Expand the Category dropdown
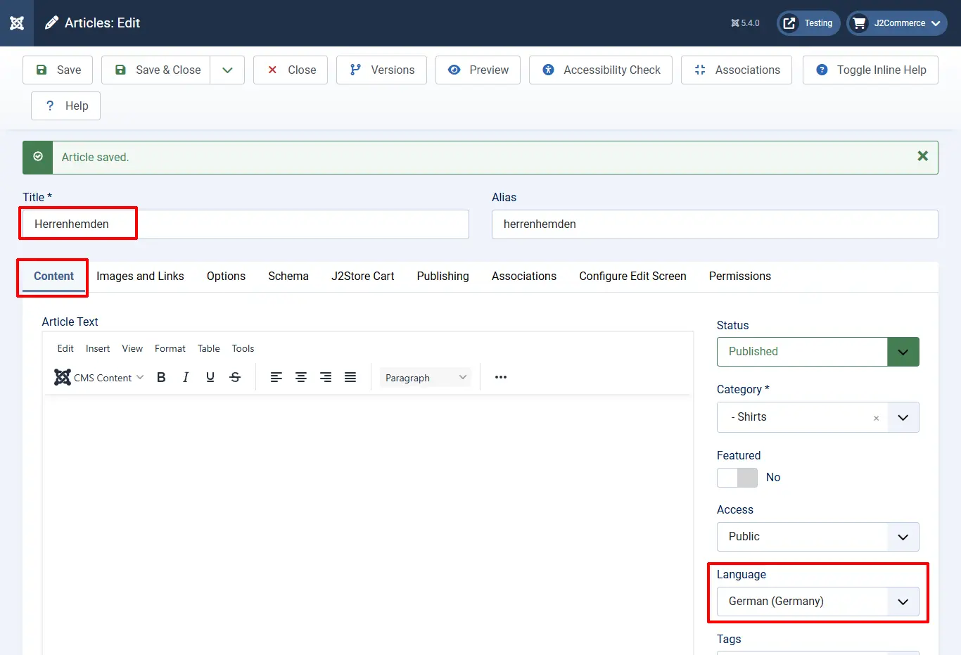The image size is (961, 655). [x=903, y=417]
